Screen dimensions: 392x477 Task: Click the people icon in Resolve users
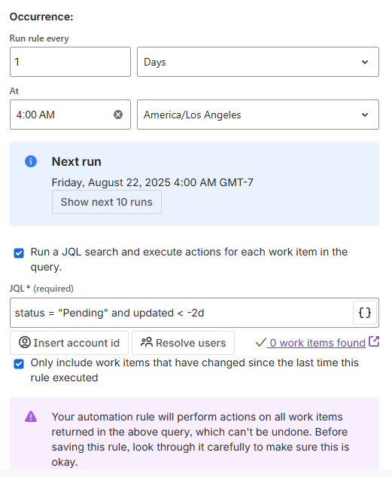pos(147,342)
